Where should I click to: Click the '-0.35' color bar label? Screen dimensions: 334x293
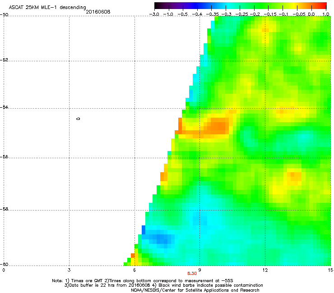pyautogui.click(x=213, y=14)
